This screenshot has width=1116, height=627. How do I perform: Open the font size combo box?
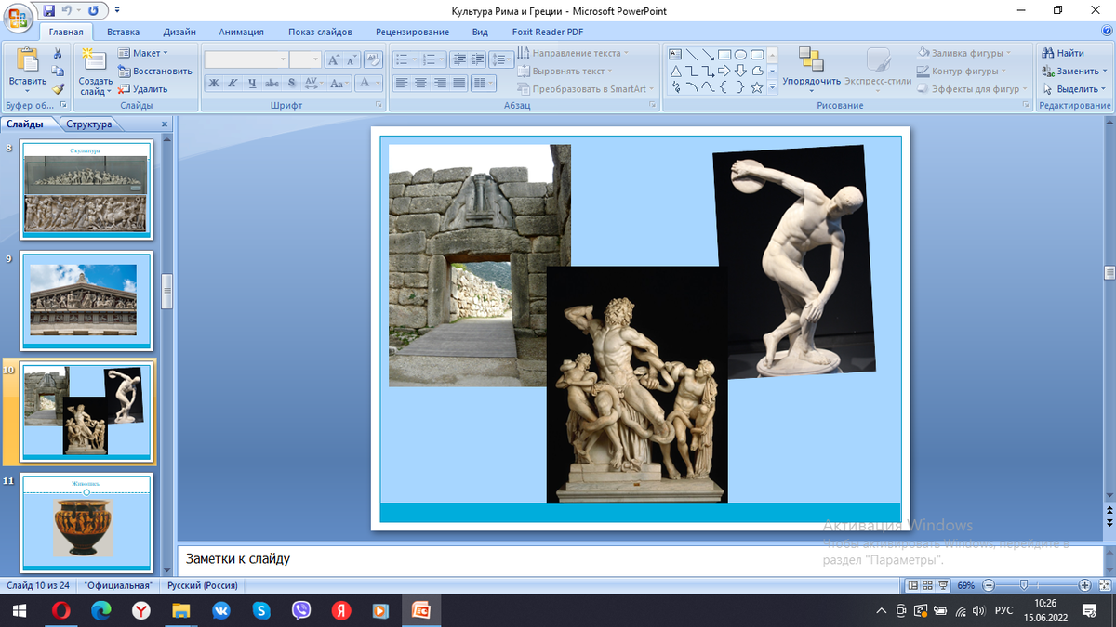tap(305, 59)
